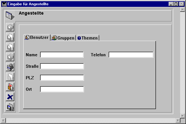The image size is (186, 124).
Task: Open the Gruppen tab
Action: [x=63, y=38]
